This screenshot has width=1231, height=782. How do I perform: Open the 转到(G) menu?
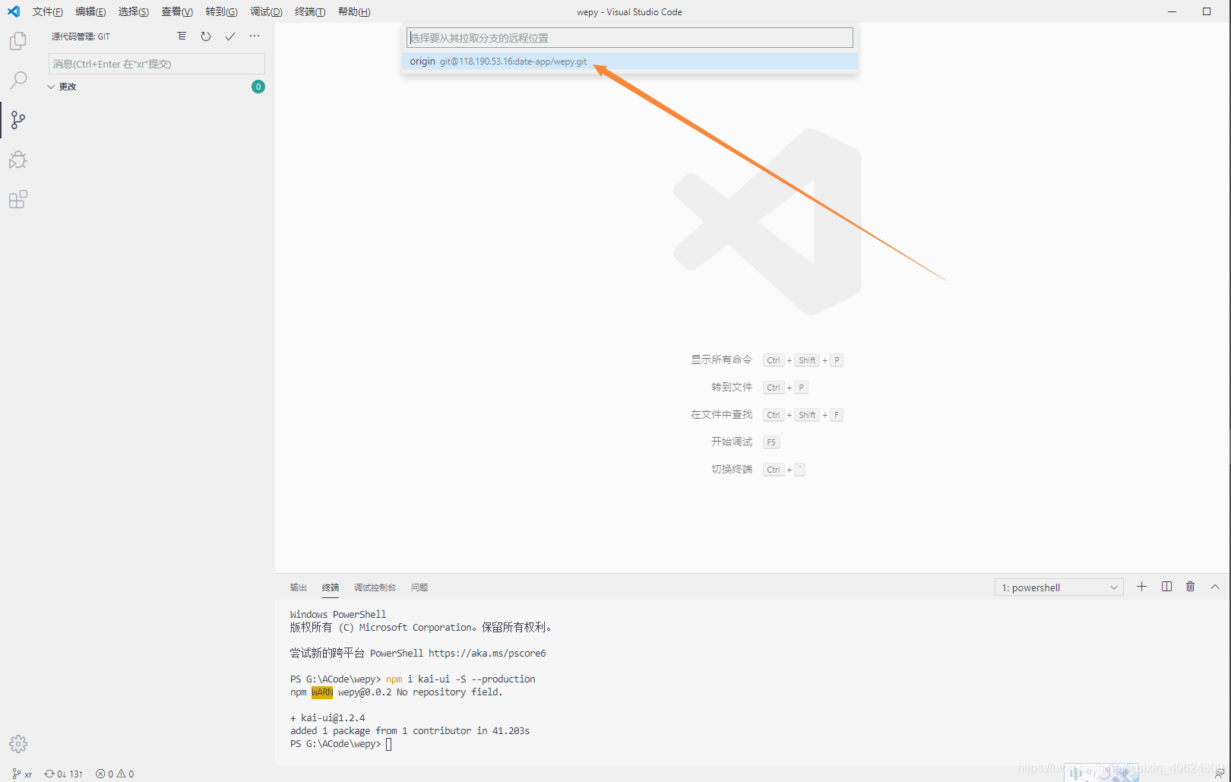point(221,11)
